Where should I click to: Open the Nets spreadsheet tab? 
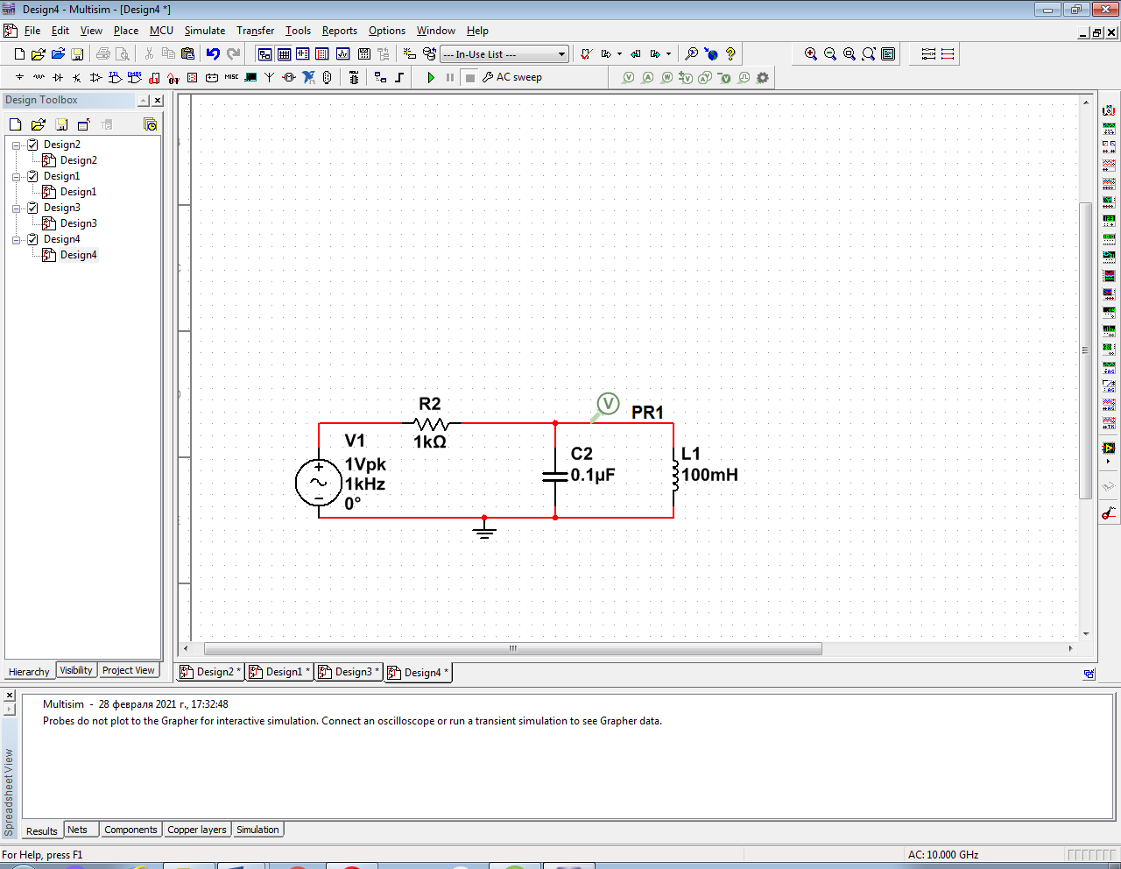coord(78,830)
